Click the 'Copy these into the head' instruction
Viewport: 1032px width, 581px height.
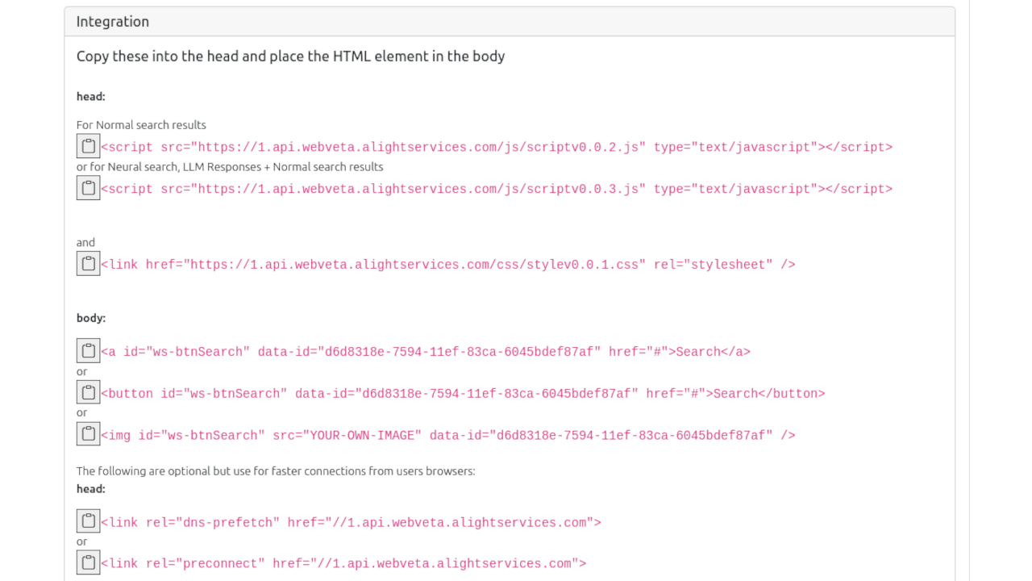290,56
